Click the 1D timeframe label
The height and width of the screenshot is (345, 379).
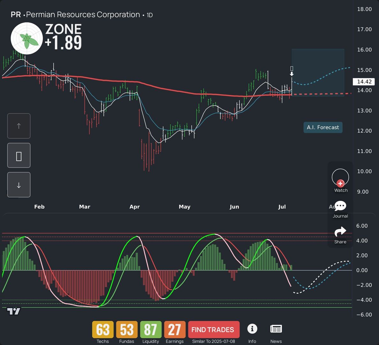(150, 15)
